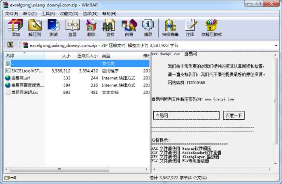Click the key password icon in status bar
The height and width of the screenshot is (184, 282).
[x=13, y=178]
